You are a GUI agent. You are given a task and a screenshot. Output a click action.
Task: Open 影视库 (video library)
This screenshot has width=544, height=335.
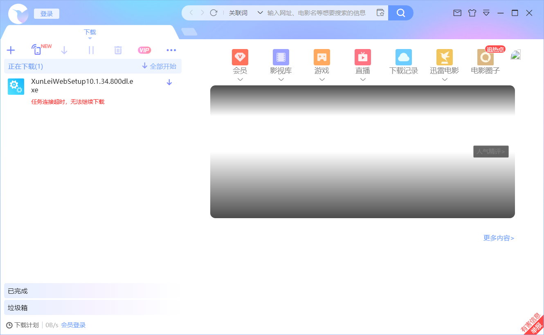point(281,61)
